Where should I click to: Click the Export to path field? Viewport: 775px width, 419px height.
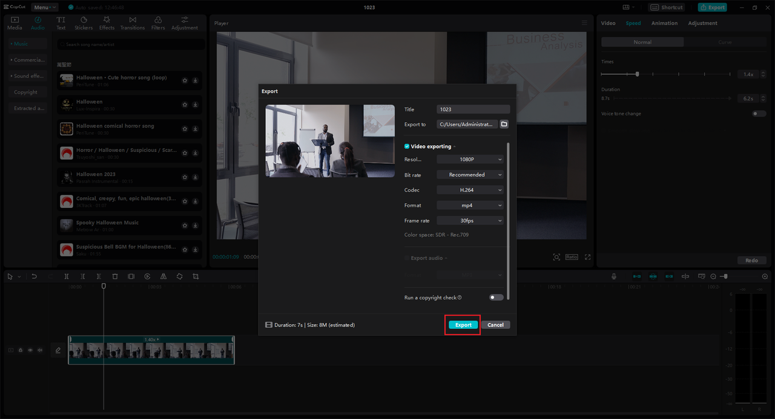point(467,124)
